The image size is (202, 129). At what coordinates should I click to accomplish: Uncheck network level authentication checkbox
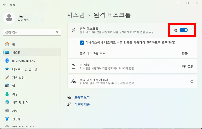[82, 43]
